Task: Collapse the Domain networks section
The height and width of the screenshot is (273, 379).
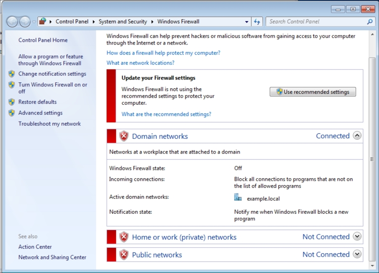Action: coord(357,135)
